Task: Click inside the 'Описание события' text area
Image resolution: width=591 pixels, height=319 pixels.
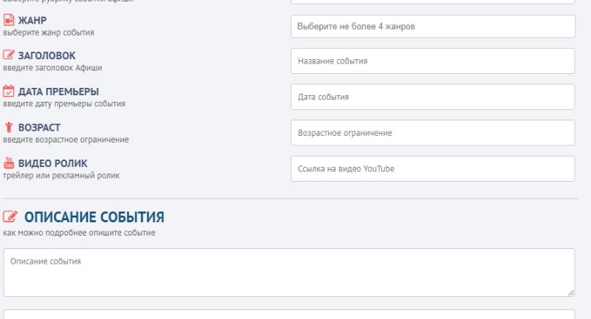Action: pos(288,272)
